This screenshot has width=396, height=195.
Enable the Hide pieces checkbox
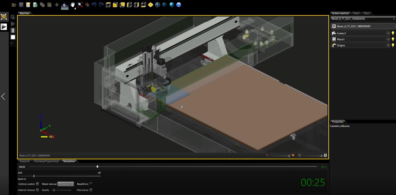click(91, 190)
